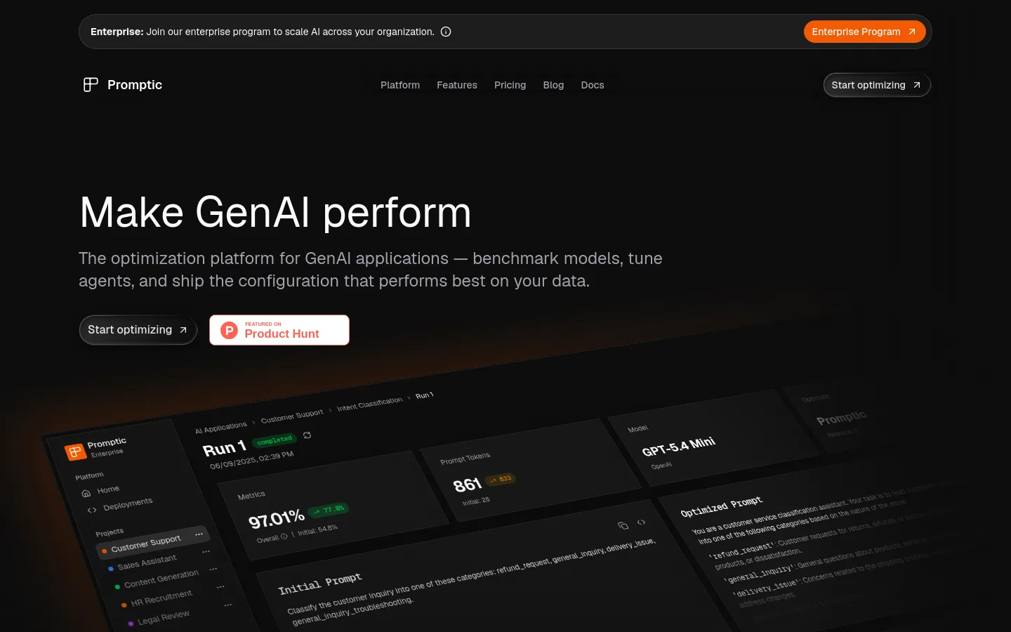Copy the initial prompt using copy icon

point(623,525)
